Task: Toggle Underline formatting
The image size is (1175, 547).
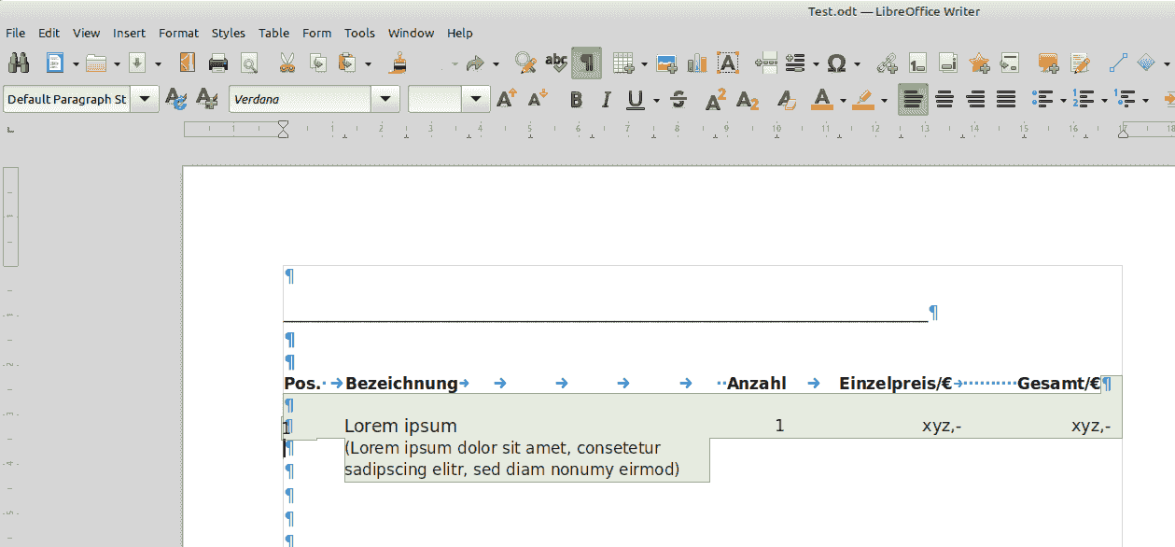Action: coord(636,99)
